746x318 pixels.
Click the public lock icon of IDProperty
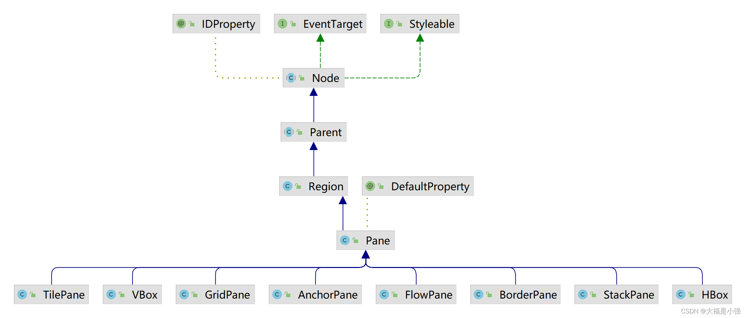(x=192, y=24)
